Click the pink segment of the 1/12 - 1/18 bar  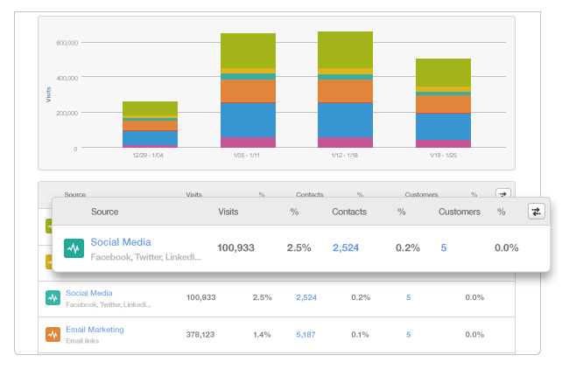coord(346,143)
